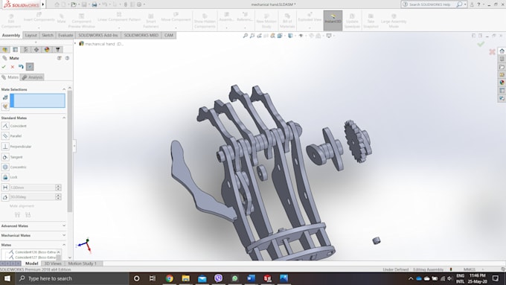Click the Print icon in quick toolbar

point(95,4)
